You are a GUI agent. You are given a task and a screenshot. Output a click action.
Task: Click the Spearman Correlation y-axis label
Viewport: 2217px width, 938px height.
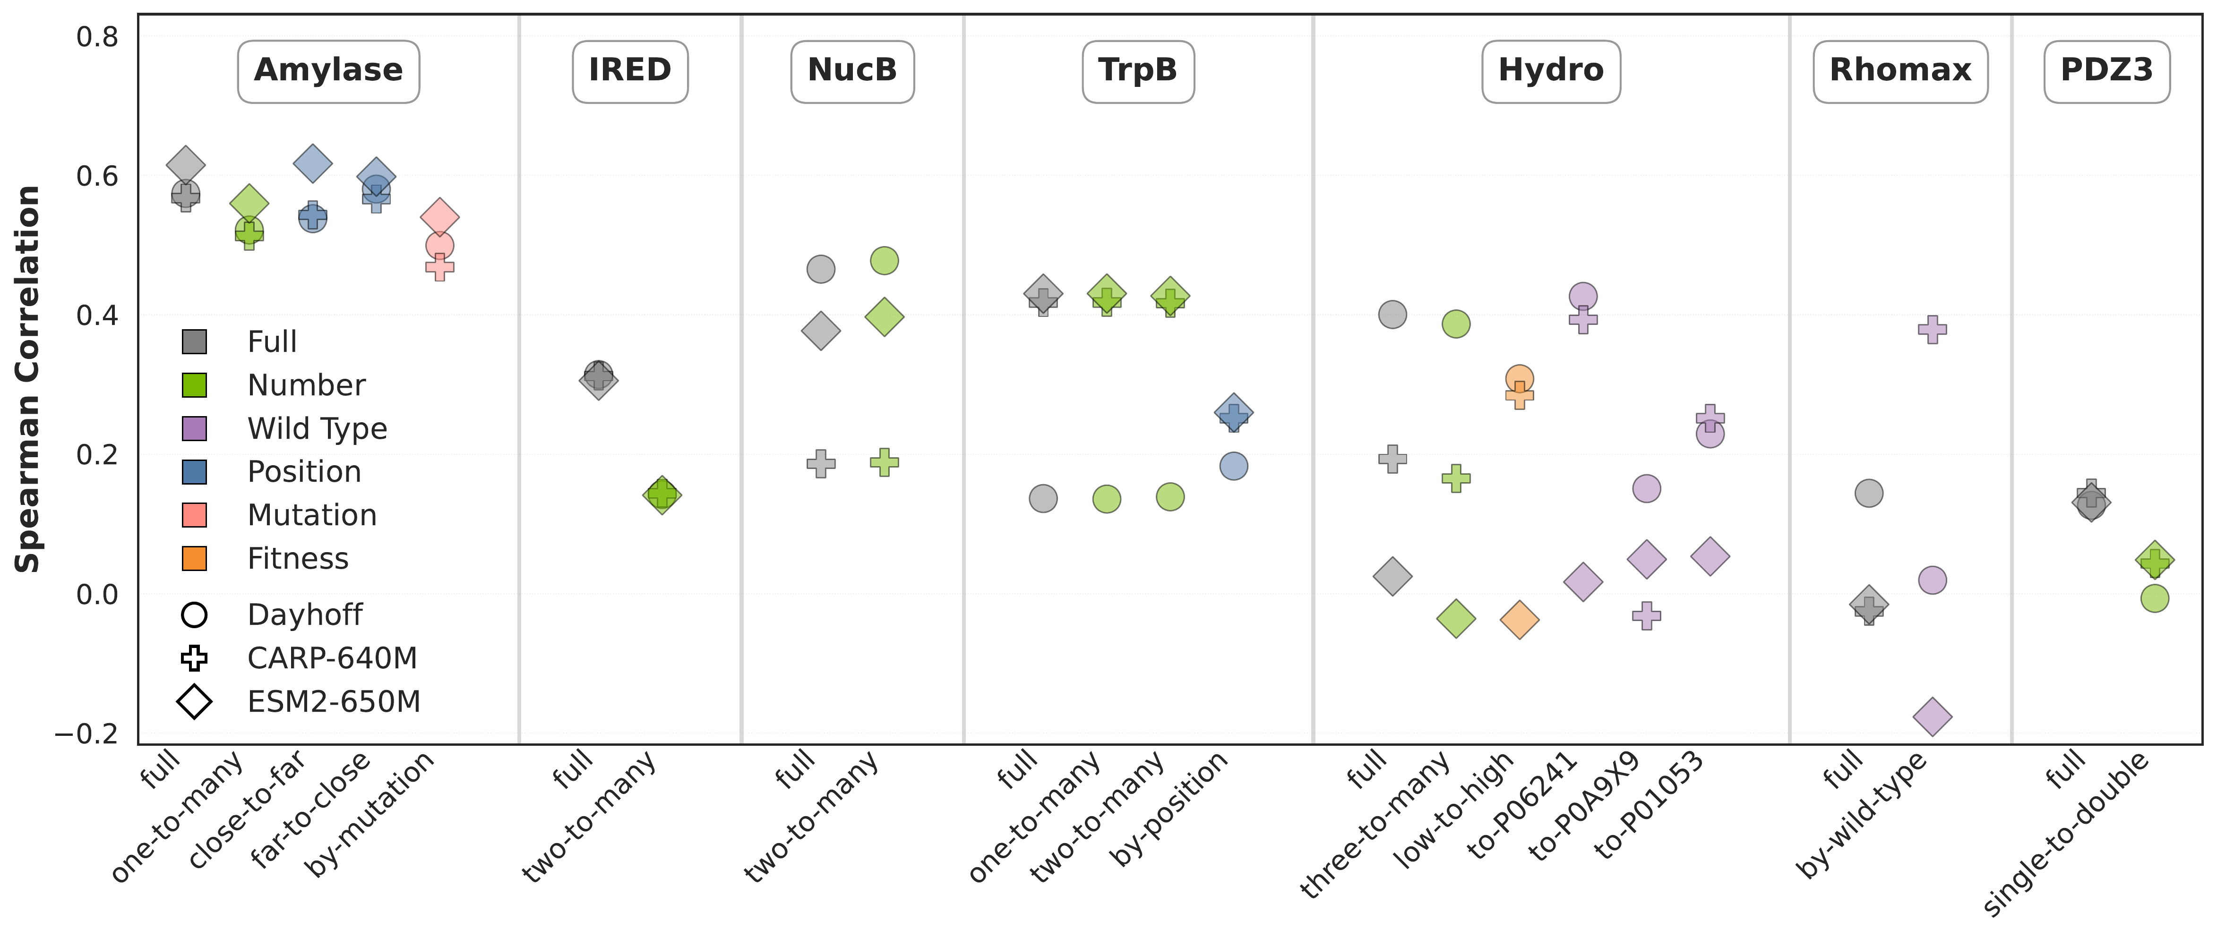pyautogui.click(x=27, y=379)
